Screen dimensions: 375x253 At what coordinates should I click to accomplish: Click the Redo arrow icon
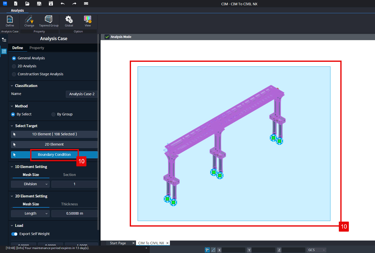click(x=74, y=3)
